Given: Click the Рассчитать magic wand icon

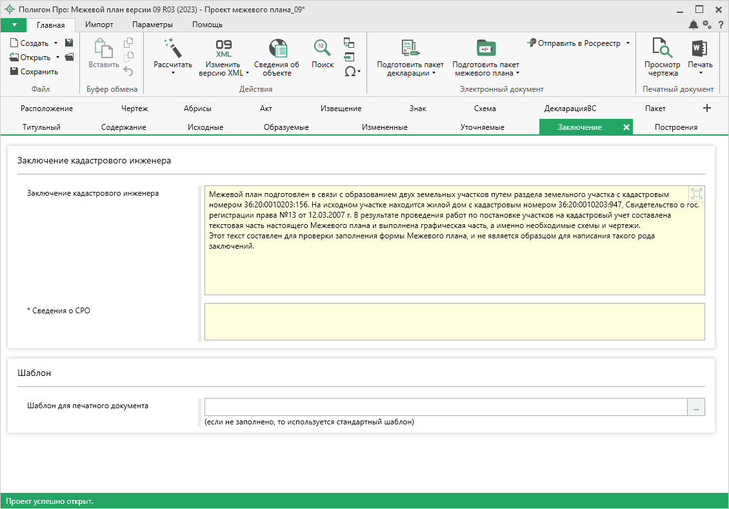Looking at the screenshot, I should (x=172, y=48).
